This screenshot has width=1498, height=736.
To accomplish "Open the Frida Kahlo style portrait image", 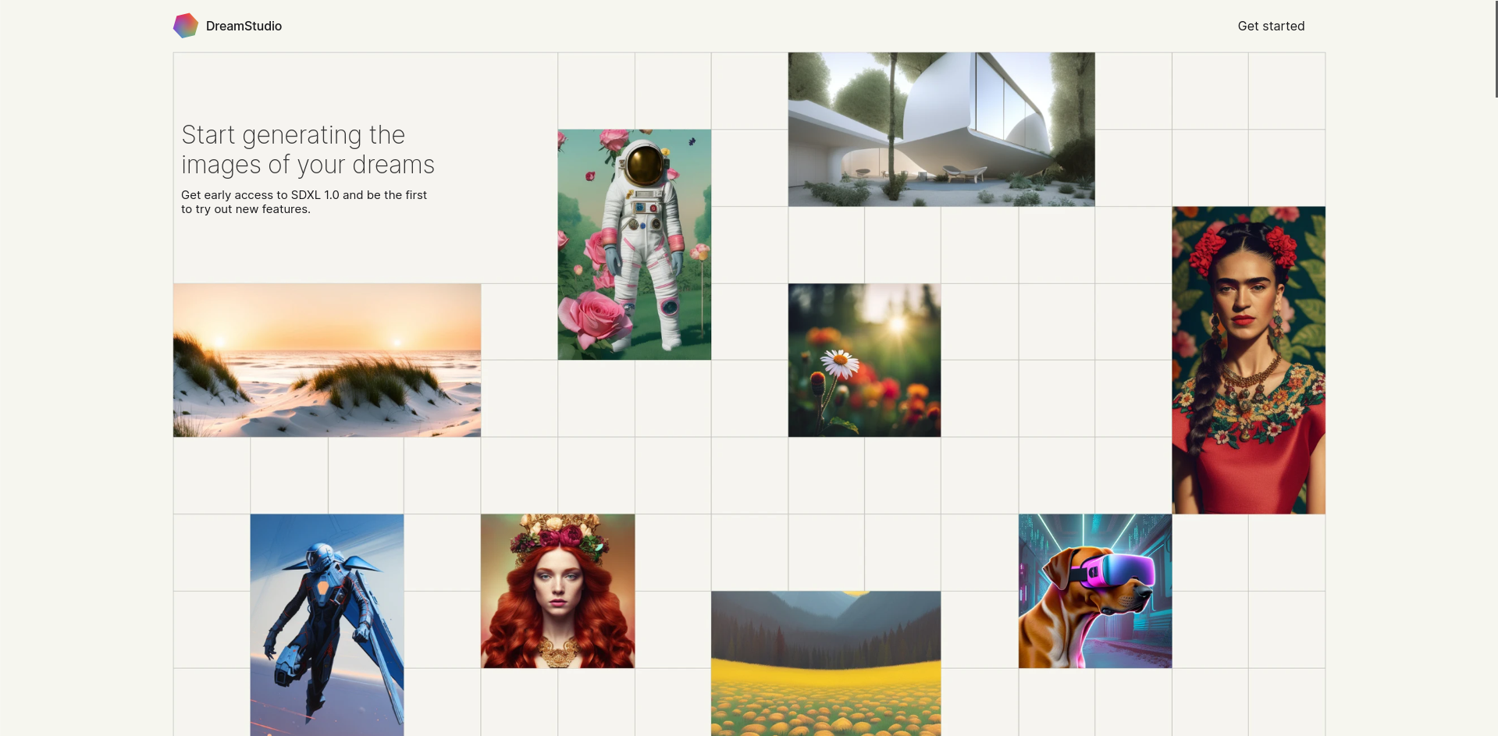I will pyautogui.click(x=1248, y=360).
